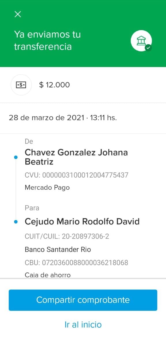Tap the Mercado Pago label
Viewport: 166px width, 346px height.
(47, 188)
